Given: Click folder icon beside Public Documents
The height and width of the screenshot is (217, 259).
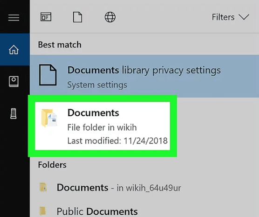Looking at the screenshot, I should click(42, 211).
